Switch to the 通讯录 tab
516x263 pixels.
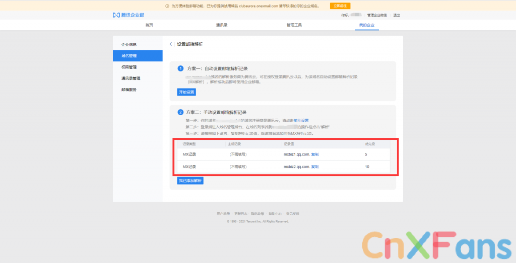pos(222,25)
